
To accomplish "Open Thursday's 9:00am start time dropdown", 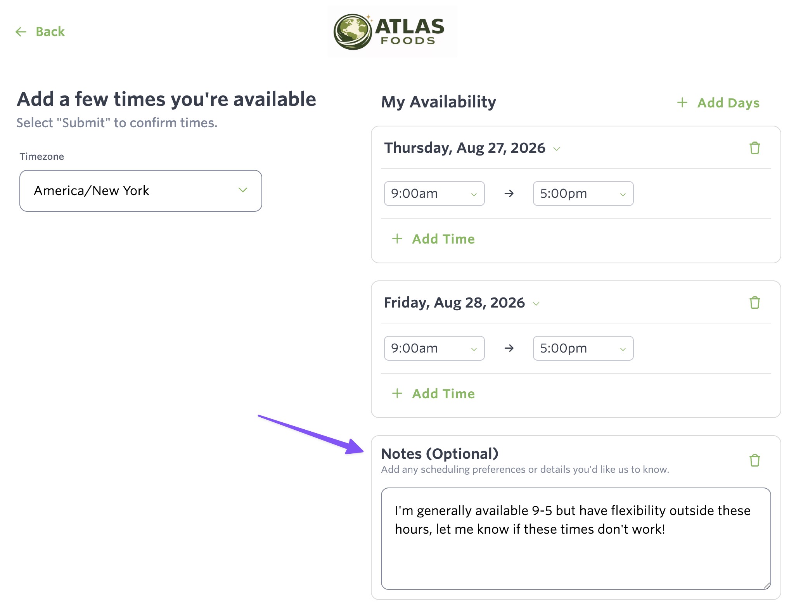I will [434, 194].
